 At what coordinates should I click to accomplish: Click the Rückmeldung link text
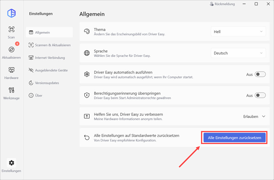tap(225, 4)
